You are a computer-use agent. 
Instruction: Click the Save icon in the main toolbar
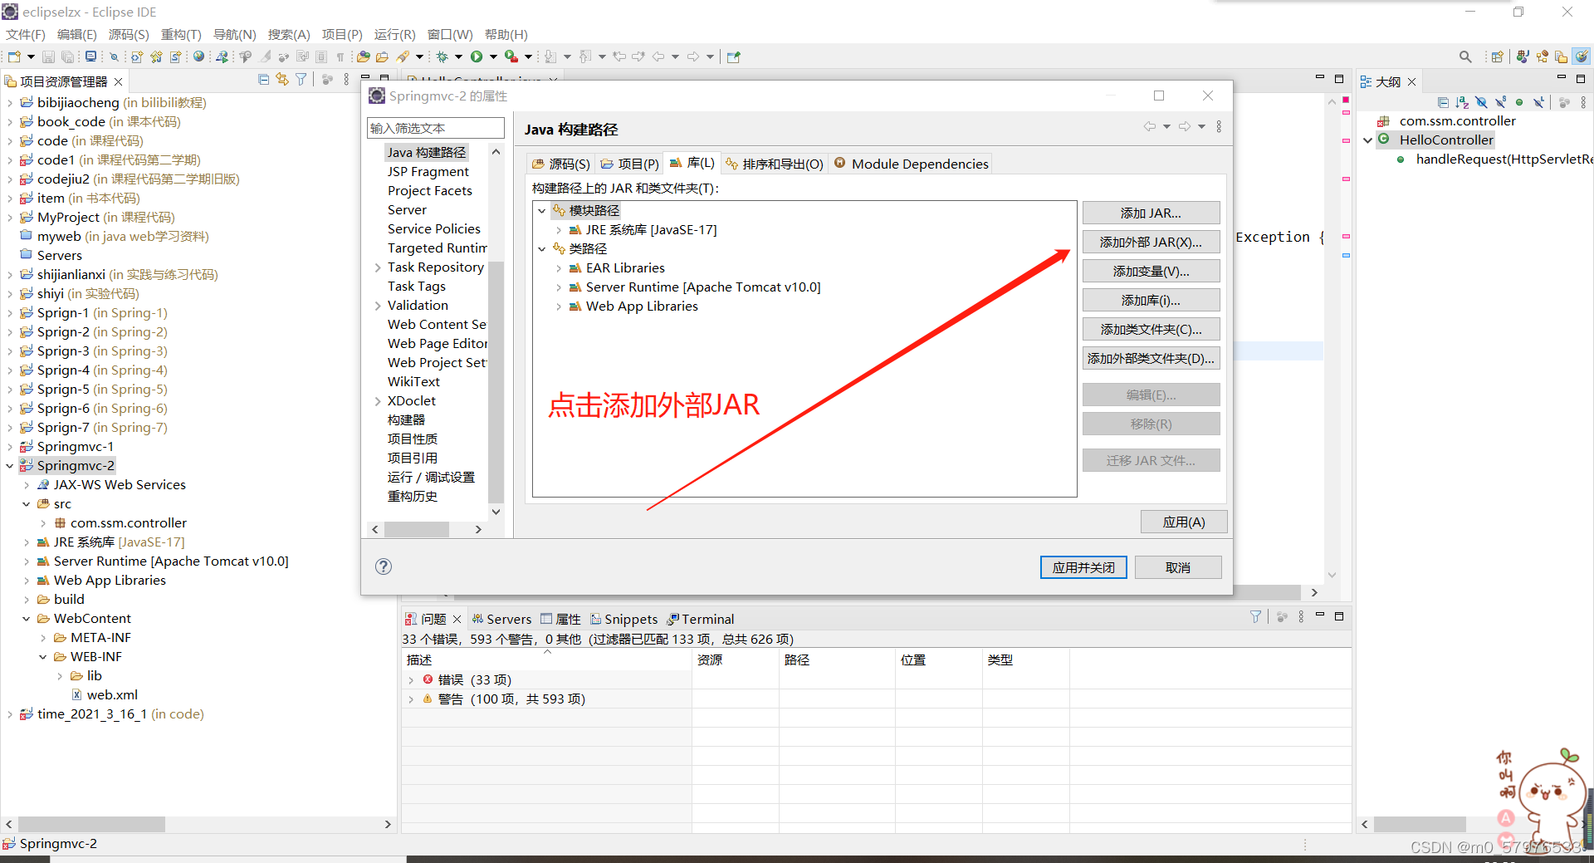[48, 56]
